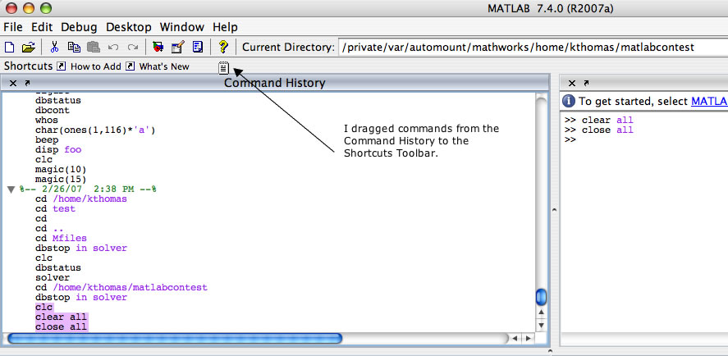Undock the Command History panel
Viewport: 728px width, 356px height.
click(x=27, y=84)
